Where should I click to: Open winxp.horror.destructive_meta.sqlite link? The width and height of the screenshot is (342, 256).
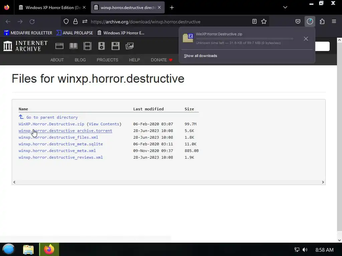pos(61,144)
